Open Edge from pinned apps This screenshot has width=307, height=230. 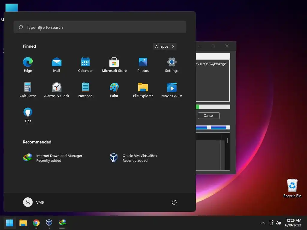(28, 65)
